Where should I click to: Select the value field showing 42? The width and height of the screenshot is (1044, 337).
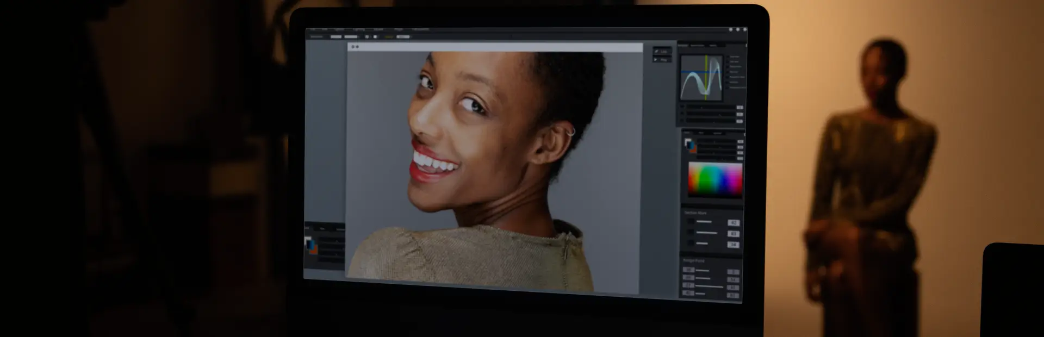pos(733,223)
